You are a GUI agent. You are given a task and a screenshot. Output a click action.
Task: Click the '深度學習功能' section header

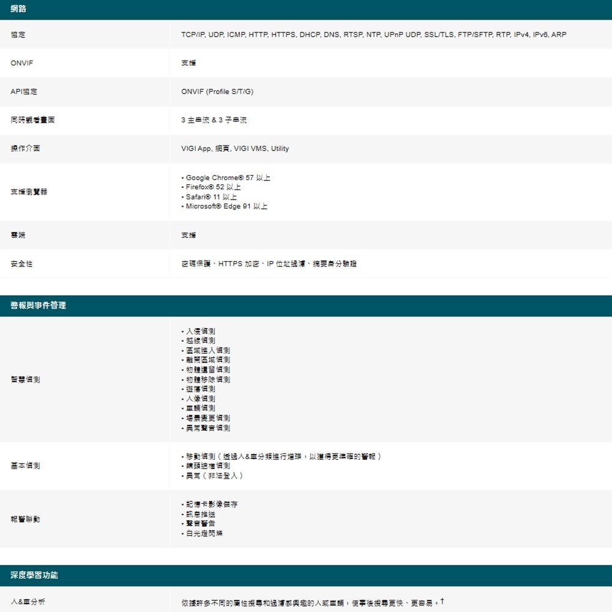tap(34, 575)
